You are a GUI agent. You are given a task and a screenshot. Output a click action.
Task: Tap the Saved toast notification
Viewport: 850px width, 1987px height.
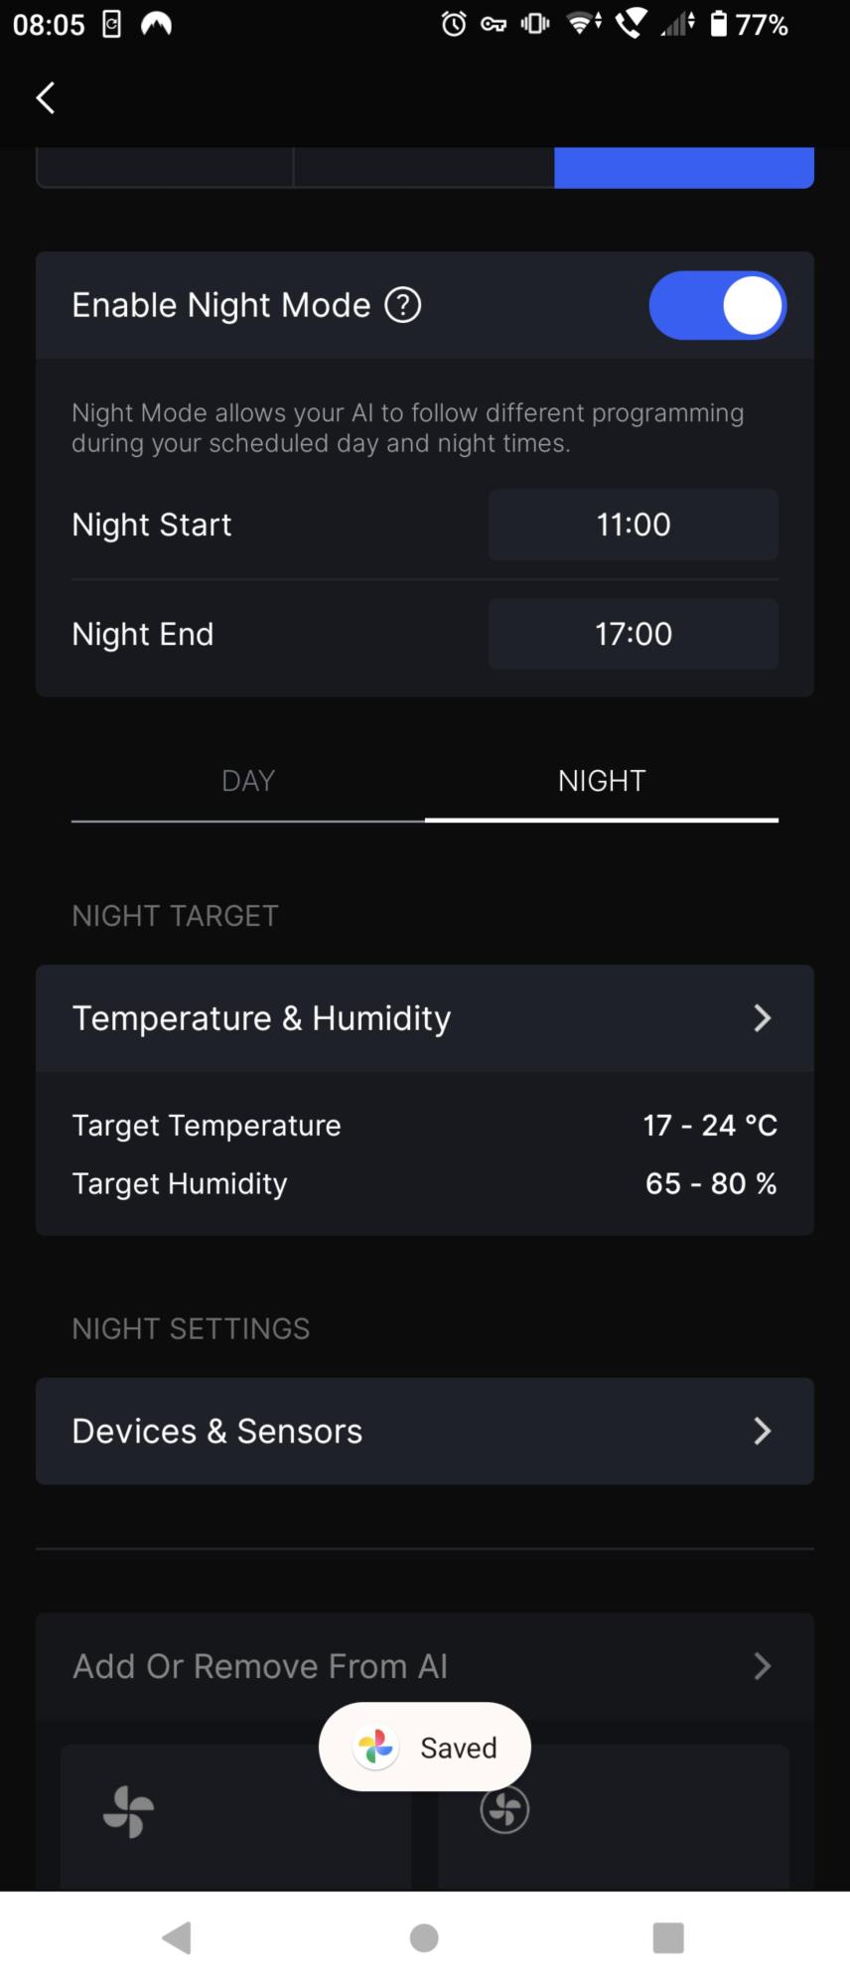(x=458, y=1748)
